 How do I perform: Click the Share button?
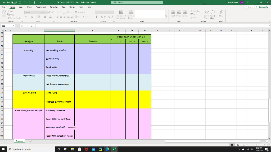(249, 7)
